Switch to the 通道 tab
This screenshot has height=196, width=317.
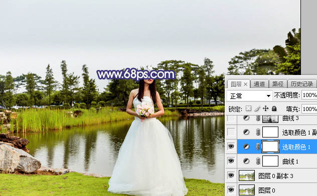259,84
